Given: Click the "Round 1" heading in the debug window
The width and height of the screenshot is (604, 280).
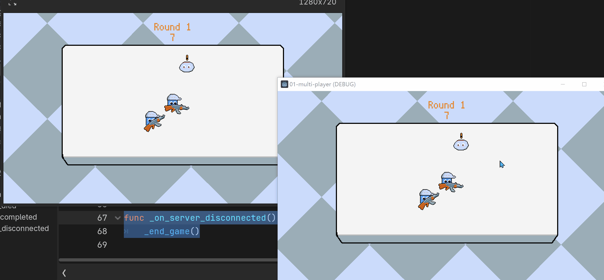Looking at the screenshot, I should point(446,105).
